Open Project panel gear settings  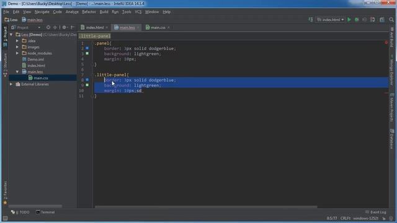pos(65,27)
